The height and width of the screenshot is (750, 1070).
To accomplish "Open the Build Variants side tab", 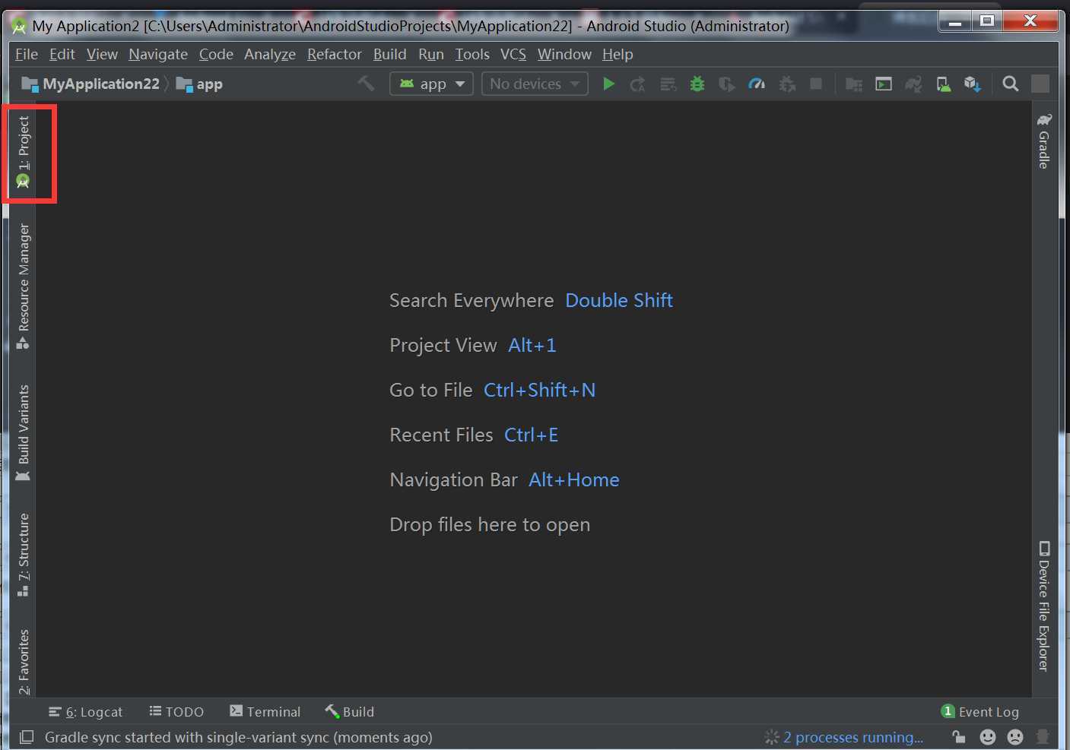I will 24,434.
